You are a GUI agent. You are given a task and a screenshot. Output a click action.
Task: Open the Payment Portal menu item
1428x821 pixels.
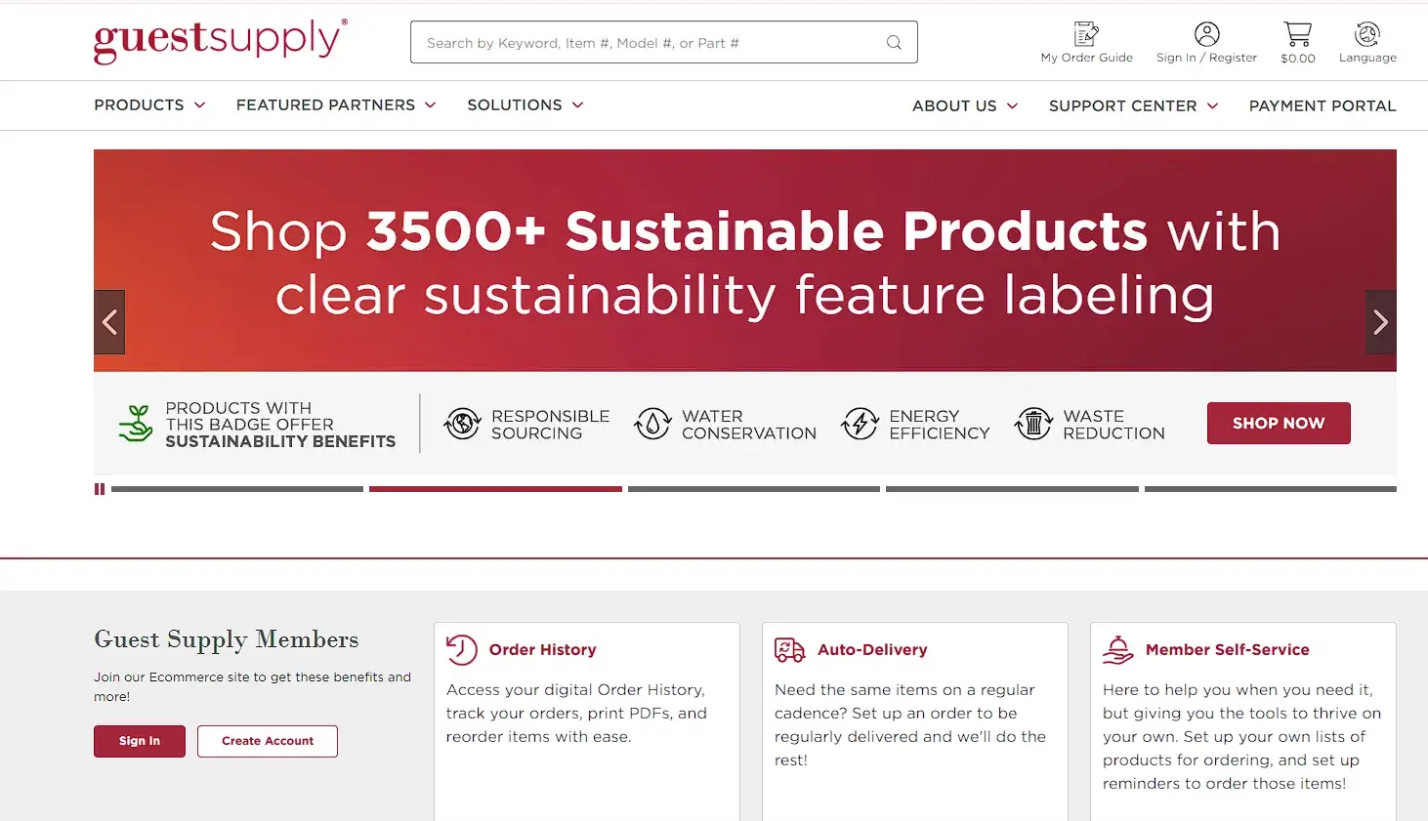click(1322, 105)
